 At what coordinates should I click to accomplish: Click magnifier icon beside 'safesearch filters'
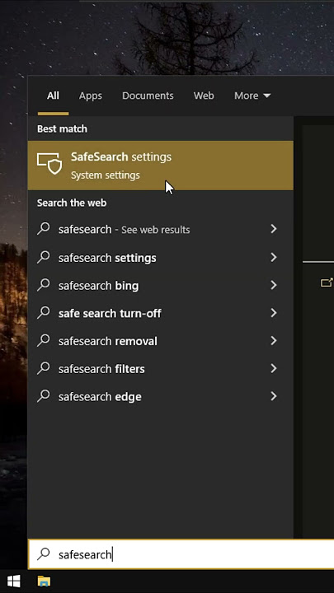coord(44,368)
